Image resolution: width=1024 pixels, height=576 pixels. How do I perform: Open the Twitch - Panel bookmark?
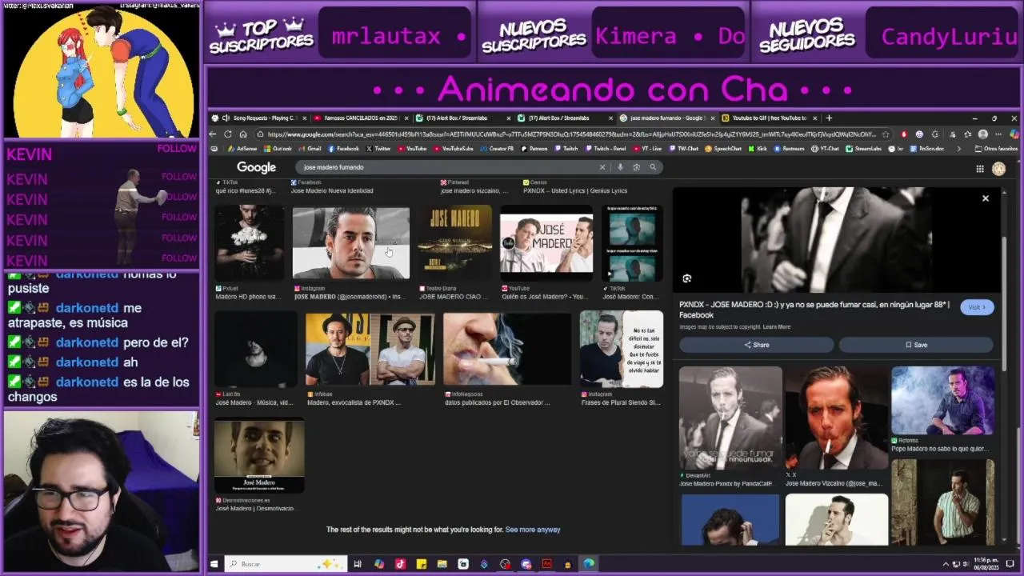(605, 149)
